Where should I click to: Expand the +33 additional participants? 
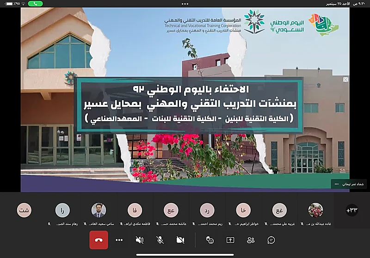352,210
